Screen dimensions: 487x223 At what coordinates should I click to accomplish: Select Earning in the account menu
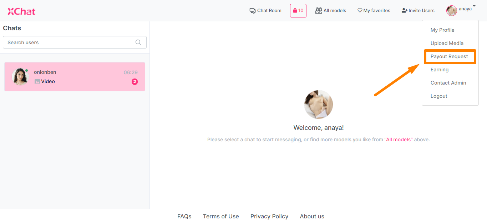(440, 70)
